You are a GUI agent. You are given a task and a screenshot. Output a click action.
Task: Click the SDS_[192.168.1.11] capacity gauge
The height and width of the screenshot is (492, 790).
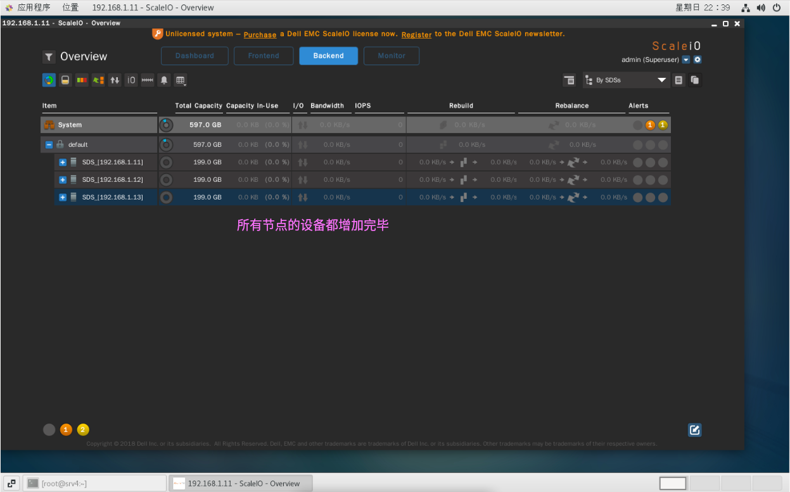point(166,162)
